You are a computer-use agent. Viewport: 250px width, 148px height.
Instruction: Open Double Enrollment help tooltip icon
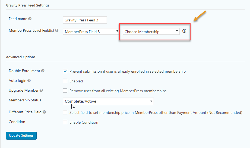pos(43,71)
